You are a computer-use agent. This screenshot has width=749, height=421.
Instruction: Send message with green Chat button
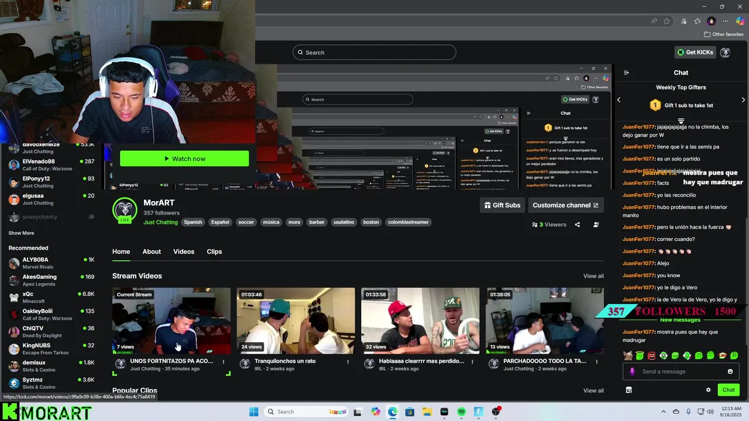[729, 390]
